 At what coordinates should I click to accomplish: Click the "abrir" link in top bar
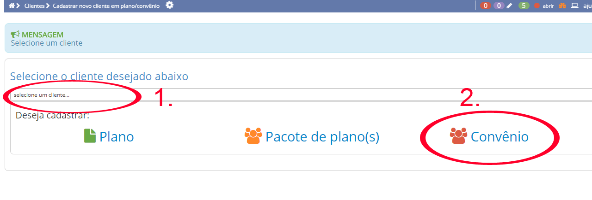coord(548,6)
